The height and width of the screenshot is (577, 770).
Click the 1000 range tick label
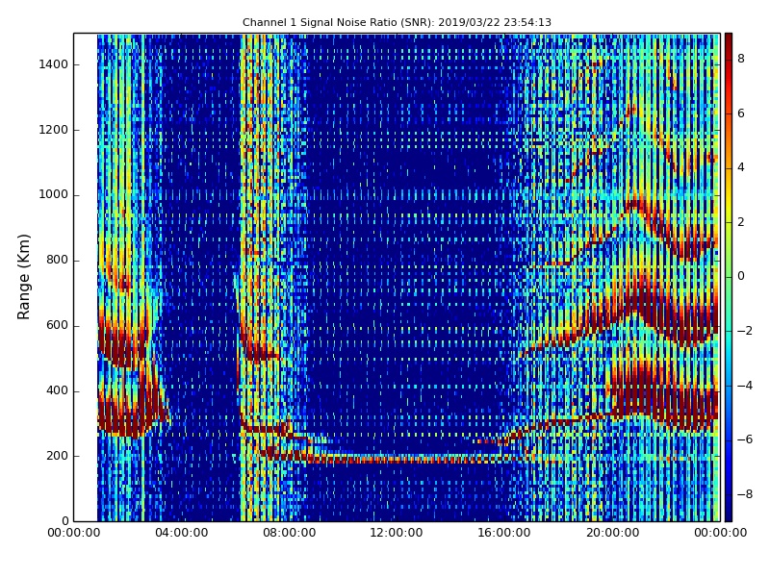54,195
